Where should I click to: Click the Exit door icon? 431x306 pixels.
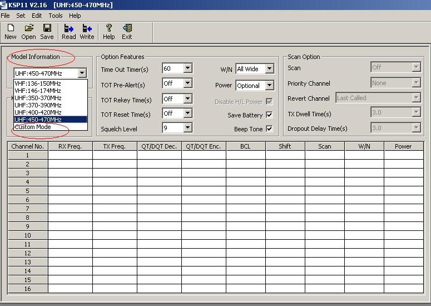click(x=127, y=28)
